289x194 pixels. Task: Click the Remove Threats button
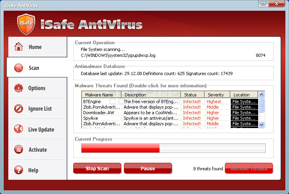(x=249, y=168)
